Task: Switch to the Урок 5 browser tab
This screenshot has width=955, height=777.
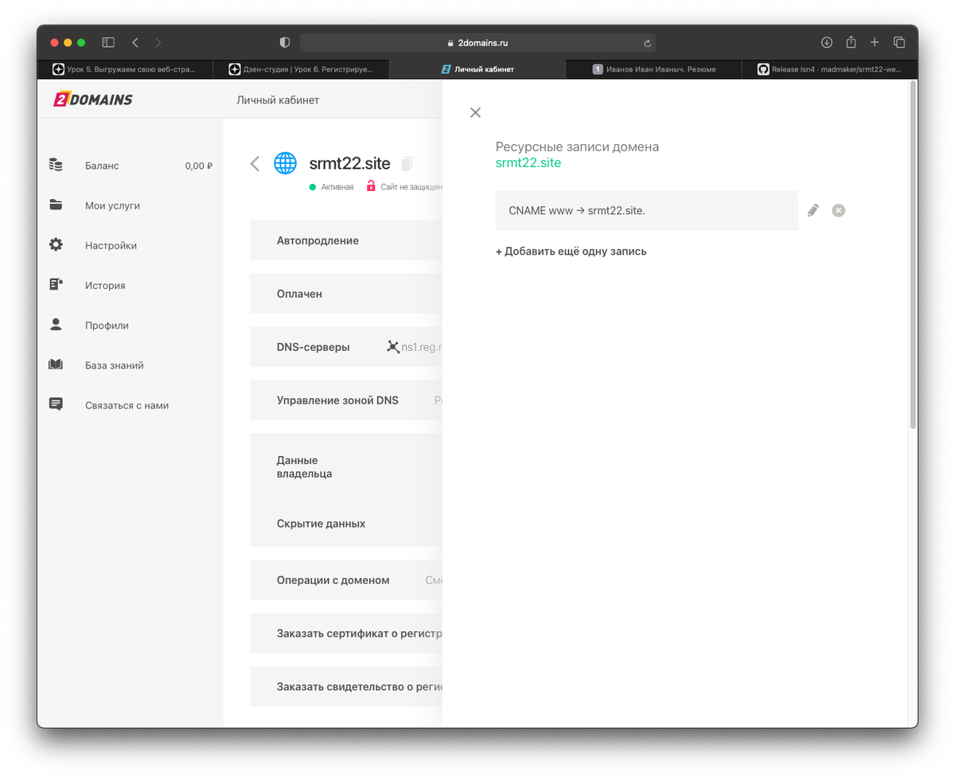Action: coord(125,69)
